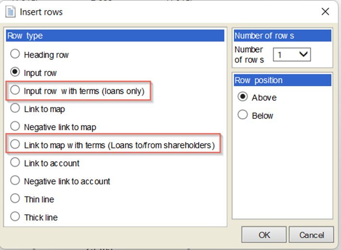Choose the Input row radio button

pyautogui.click(x=15, y=73)
